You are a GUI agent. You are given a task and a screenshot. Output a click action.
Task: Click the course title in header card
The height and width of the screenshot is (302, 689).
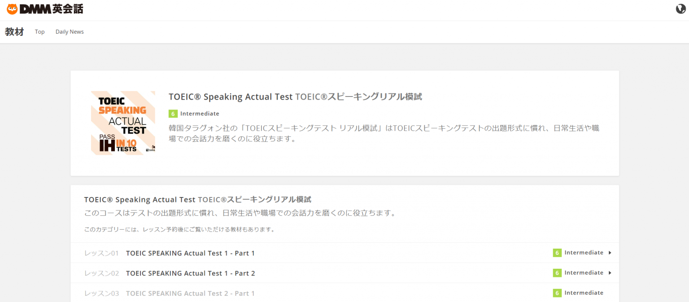[x=295, y=96]
